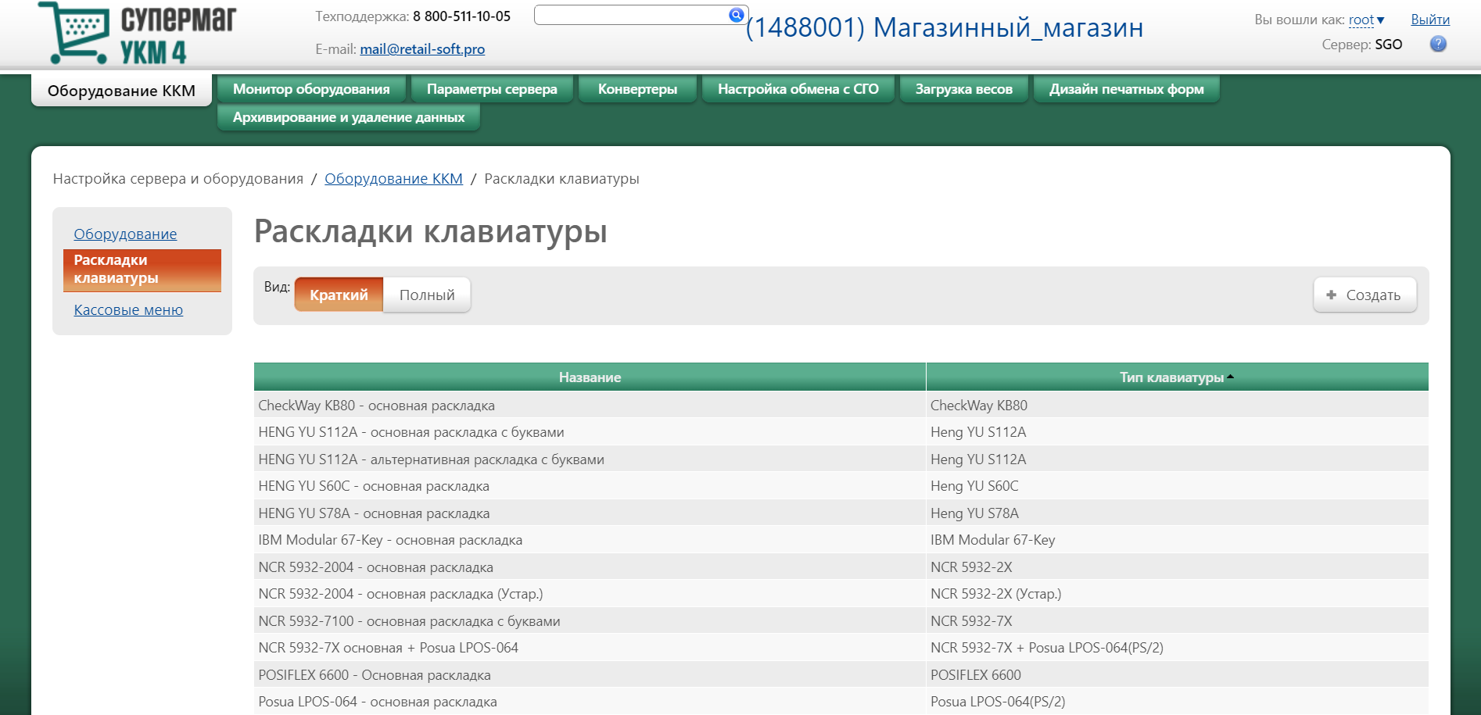The image size is (1481, 715).
Task: Switch view to Краткий
Action: coord(339,295)
